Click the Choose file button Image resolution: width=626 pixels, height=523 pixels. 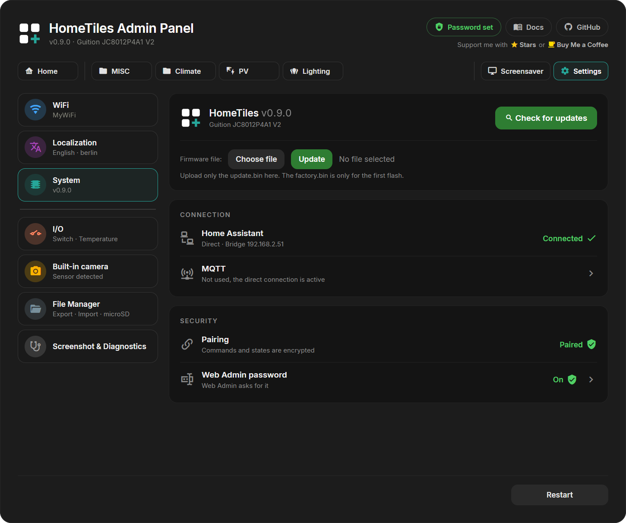[x=256, y=159]
